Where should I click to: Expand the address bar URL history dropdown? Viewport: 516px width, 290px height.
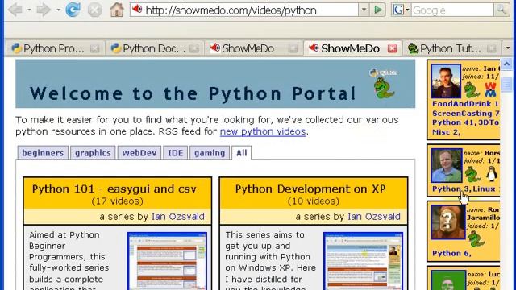[x=364, y=10]
